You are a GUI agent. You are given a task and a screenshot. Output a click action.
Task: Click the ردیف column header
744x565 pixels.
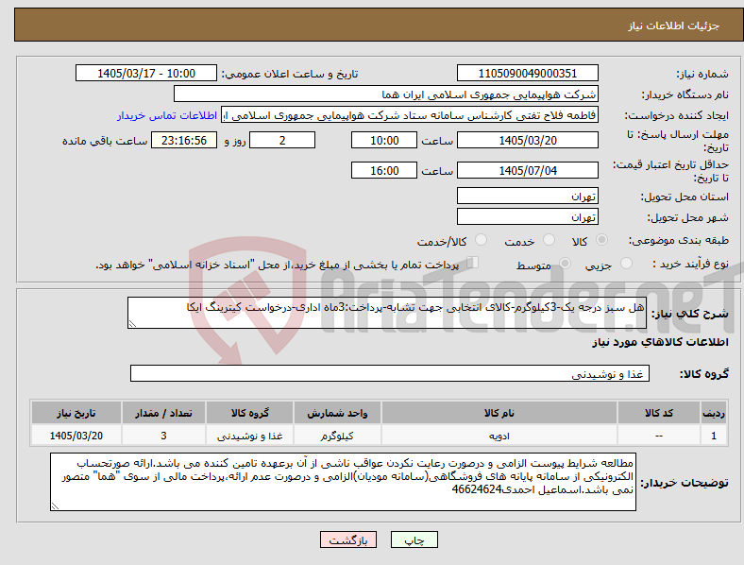pyautogui.click(x=714, y=413)
